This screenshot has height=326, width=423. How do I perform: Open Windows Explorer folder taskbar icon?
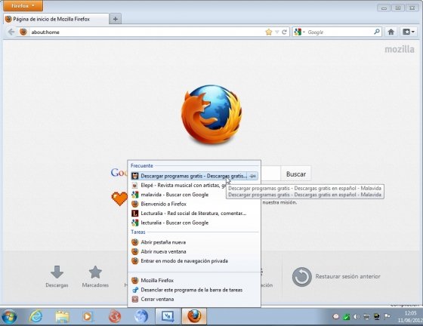click(x=62, y=316)
